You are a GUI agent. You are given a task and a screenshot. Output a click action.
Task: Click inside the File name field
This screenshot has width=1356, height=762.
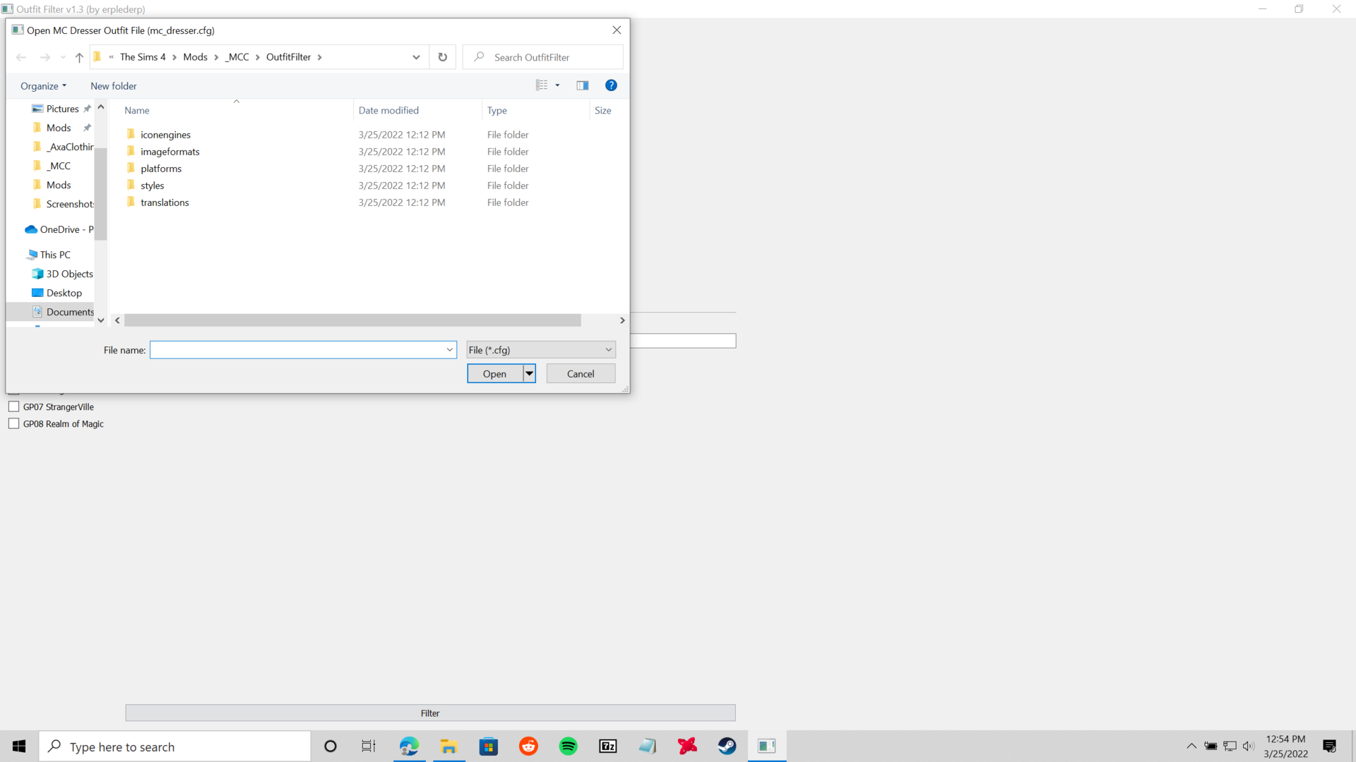click(297, 349)
